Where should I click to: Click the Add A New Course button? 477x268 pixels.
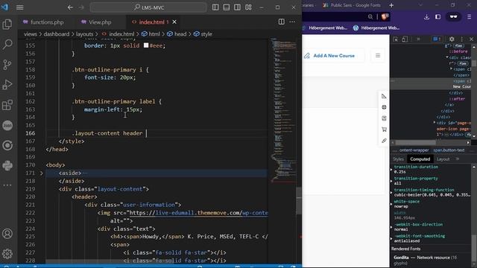[x=333, y=56]
